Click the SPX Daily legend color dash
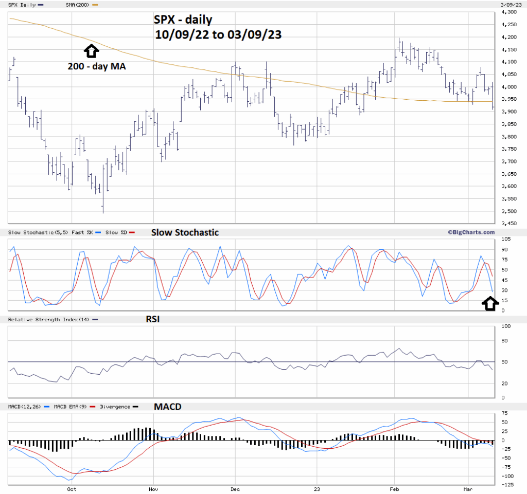 41,5
